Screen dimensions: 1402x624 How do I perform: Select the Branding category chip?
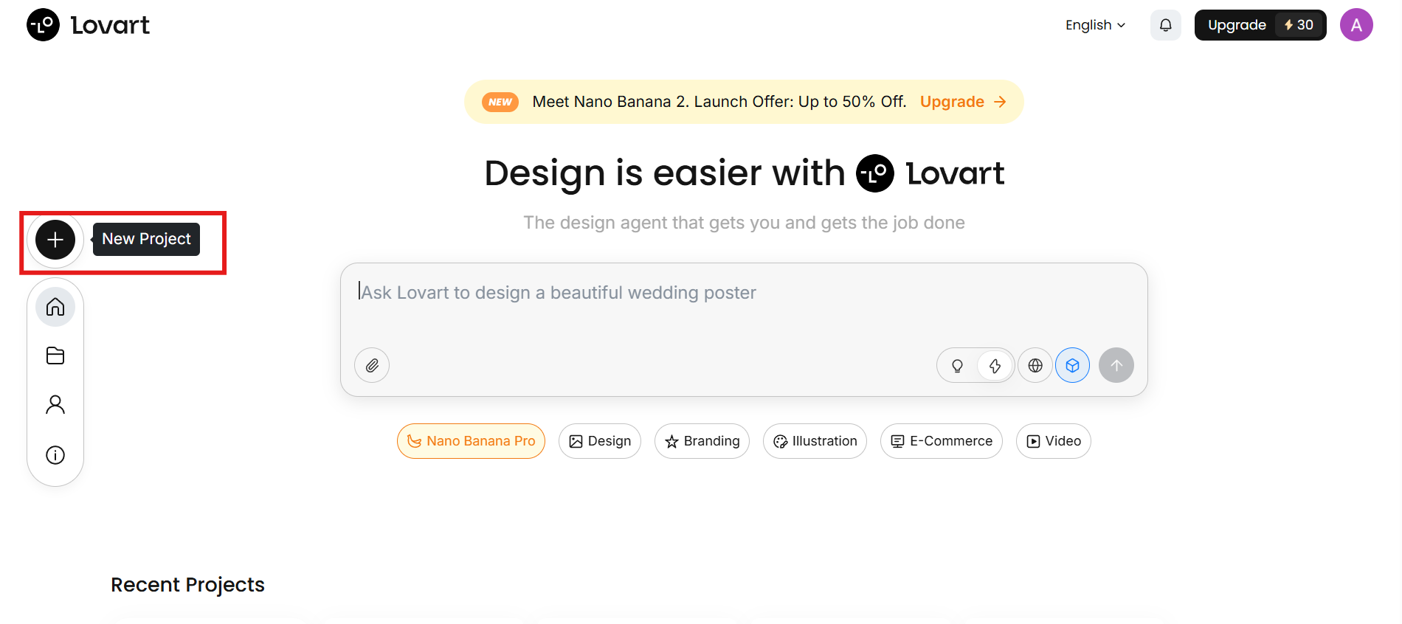[702, 441]
